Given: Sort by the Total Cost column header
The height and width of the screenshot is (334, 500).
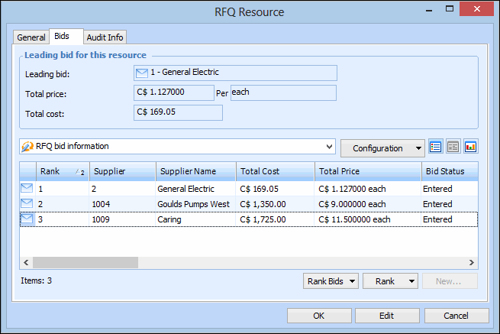Looking at the screenshot, I should [273, 171].
